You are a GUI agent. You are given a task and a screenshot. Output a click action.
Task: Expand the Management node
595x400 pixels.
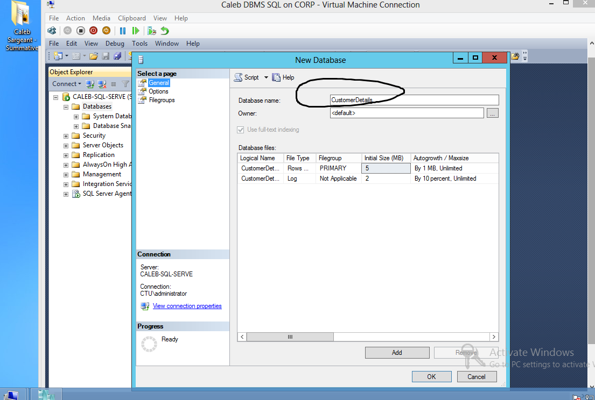(66, 175)
